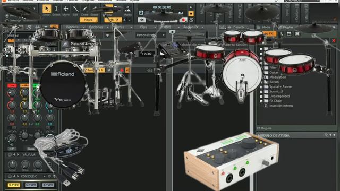
Task: Undock the Módulo de Ayuda panel icon
Action: coord(327,135)
